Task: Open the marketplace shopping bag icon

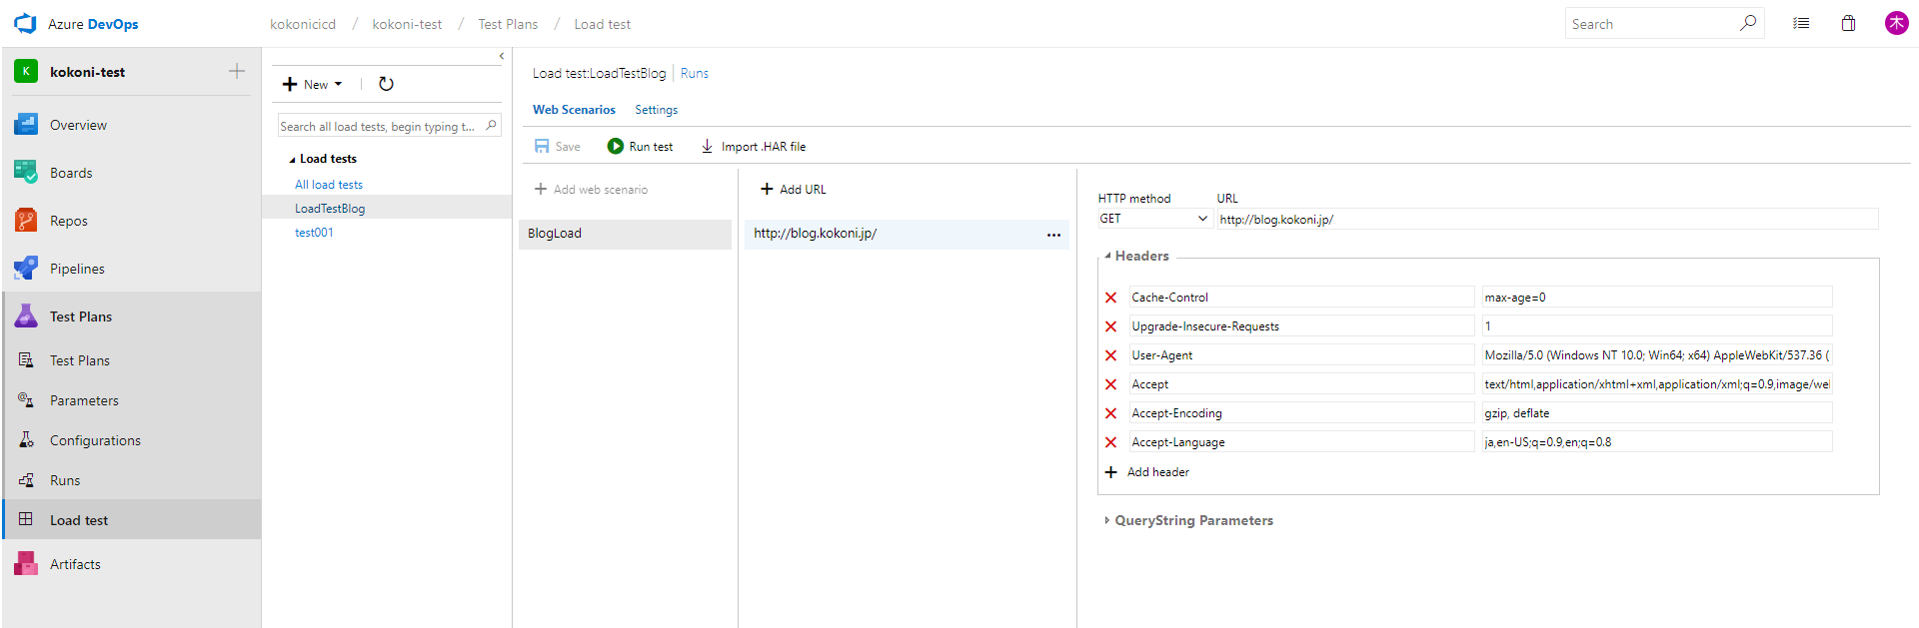Action: [1848, 23]
